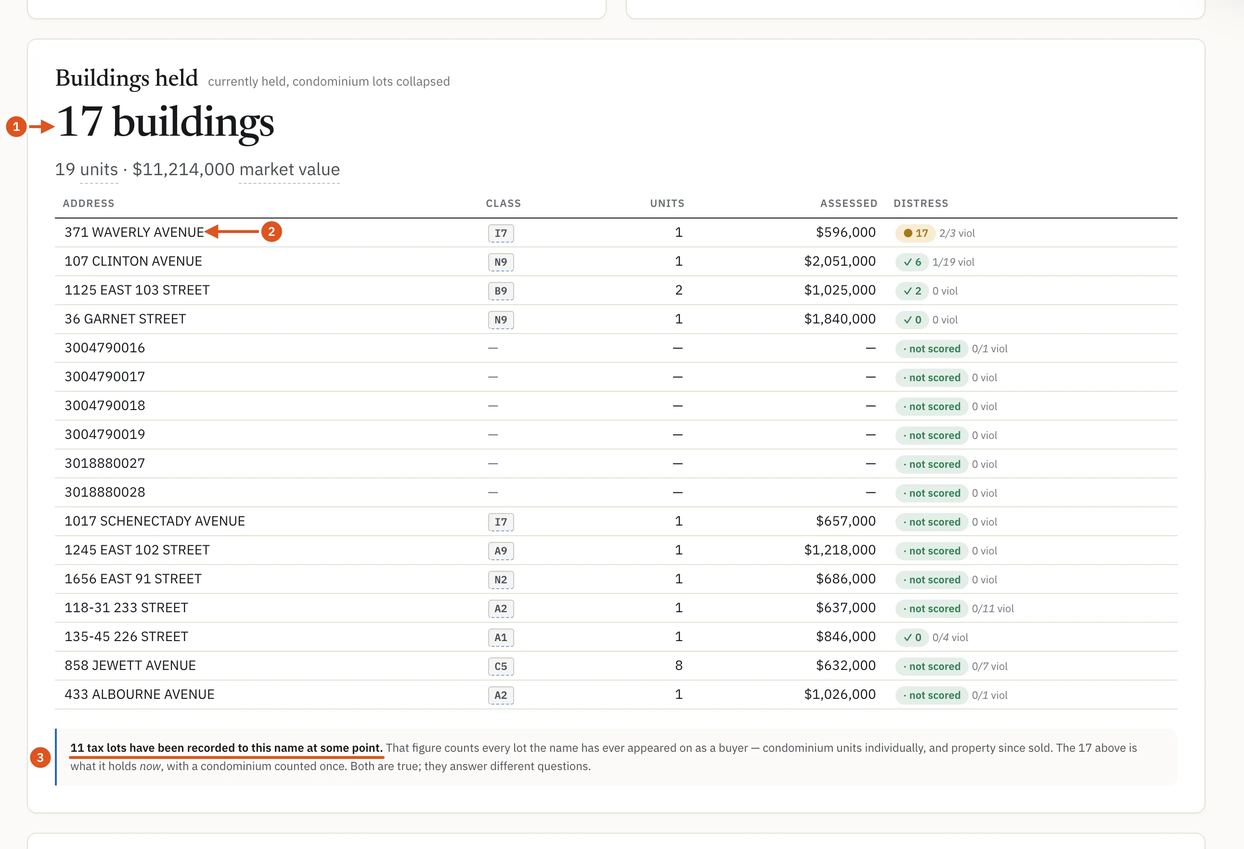Click the DISTRESS column header

(x=920, y=203)
